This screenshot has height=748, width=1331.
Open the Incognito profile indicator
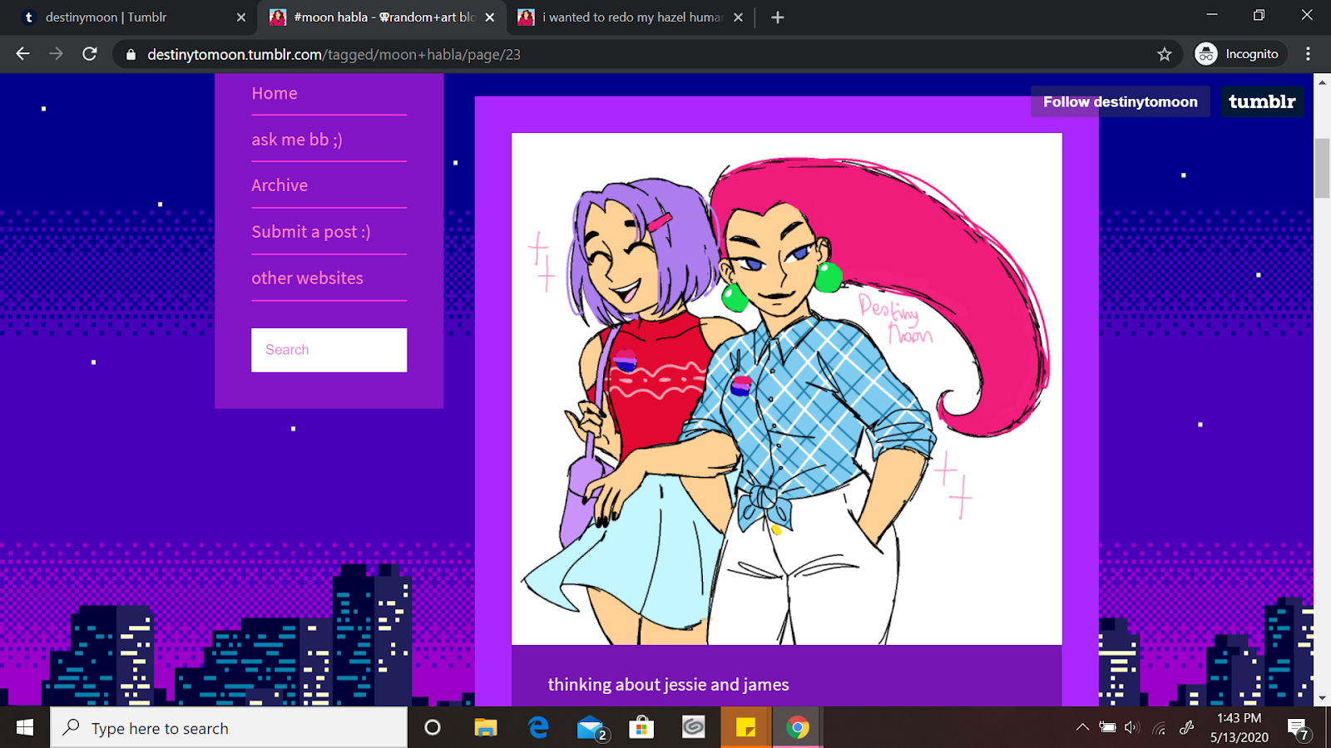tap(1240, 54)
